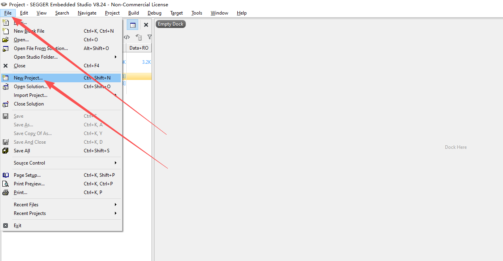Open the Build menu in menu bar
503x261 pixels.
click(x=133, y=13)
